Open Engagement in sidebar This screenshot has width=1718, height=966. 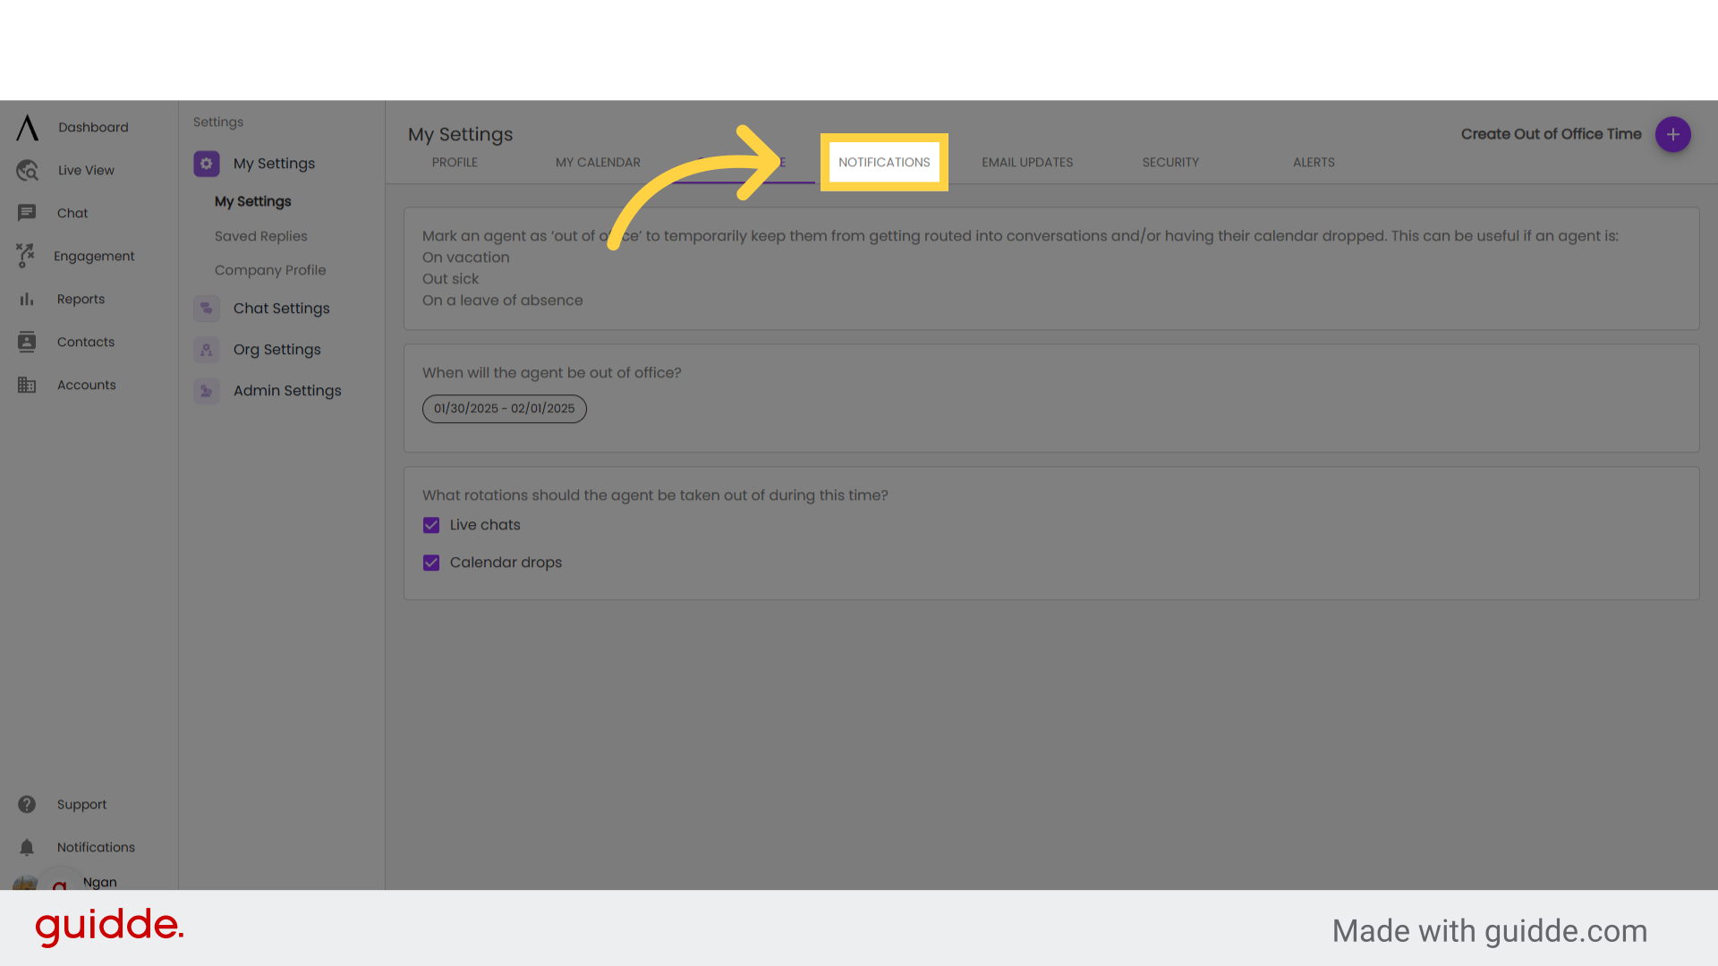[94, 256]
